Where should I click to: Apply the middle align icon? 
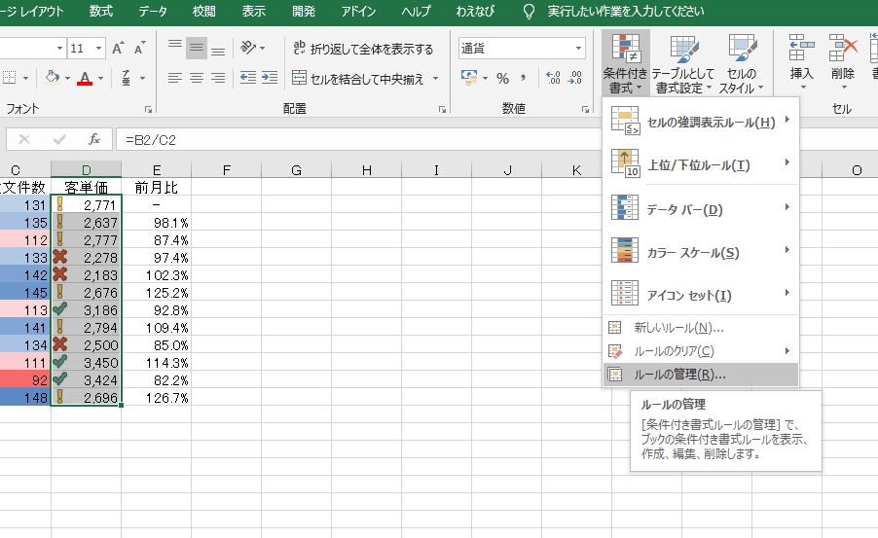197,48
